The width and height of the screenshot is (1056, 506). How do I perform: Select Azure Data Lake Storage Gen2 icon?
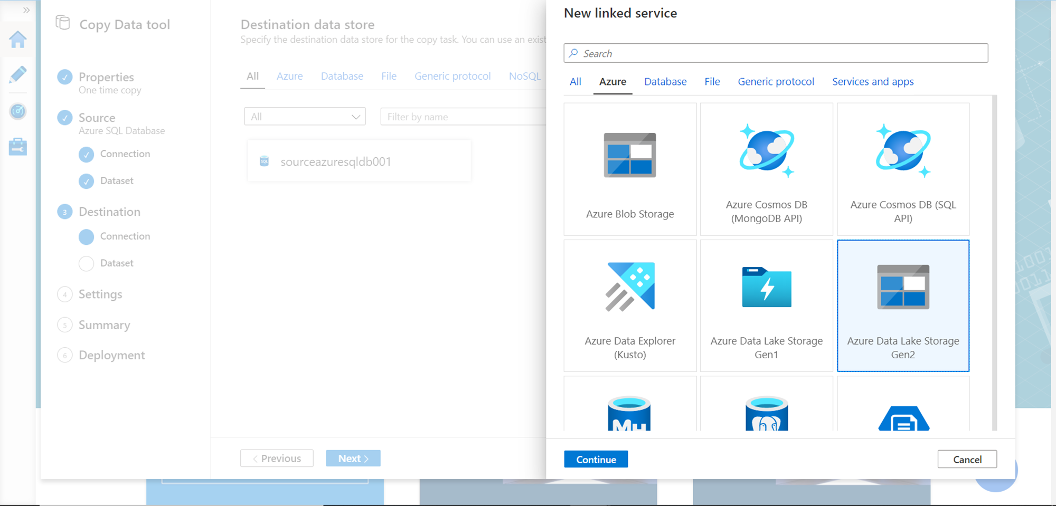click(903, 287)
